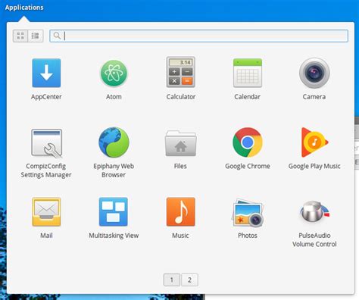The height and width of the screenshot is (300, 359).
Task: Open CompizConfig Settings Manager
Action: pos(46,143)
